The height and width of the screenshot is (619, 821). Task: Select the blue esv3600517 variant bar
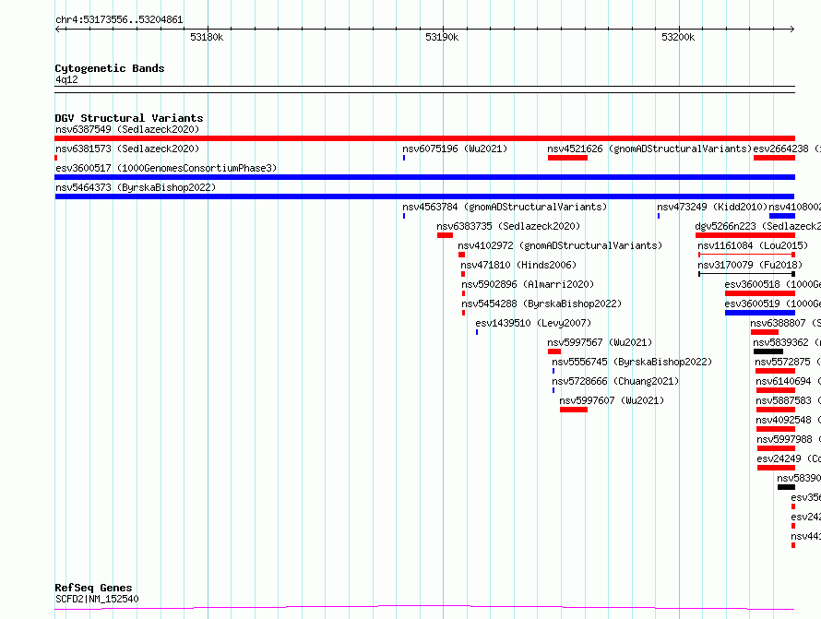(424, 177)
